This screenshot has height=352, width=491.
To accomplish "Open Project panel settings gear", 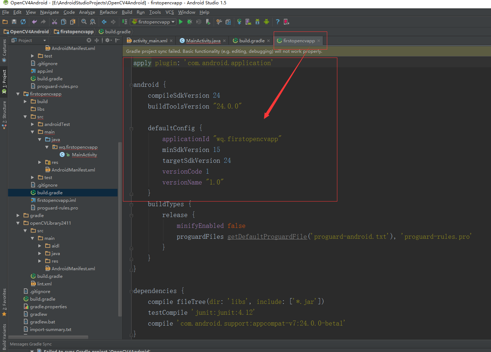I will (108, 40).
